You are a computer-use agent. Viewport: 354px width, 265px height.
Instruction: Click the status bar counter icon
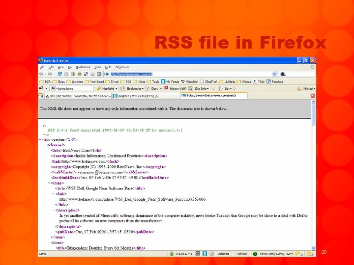[x=172, y=254]
